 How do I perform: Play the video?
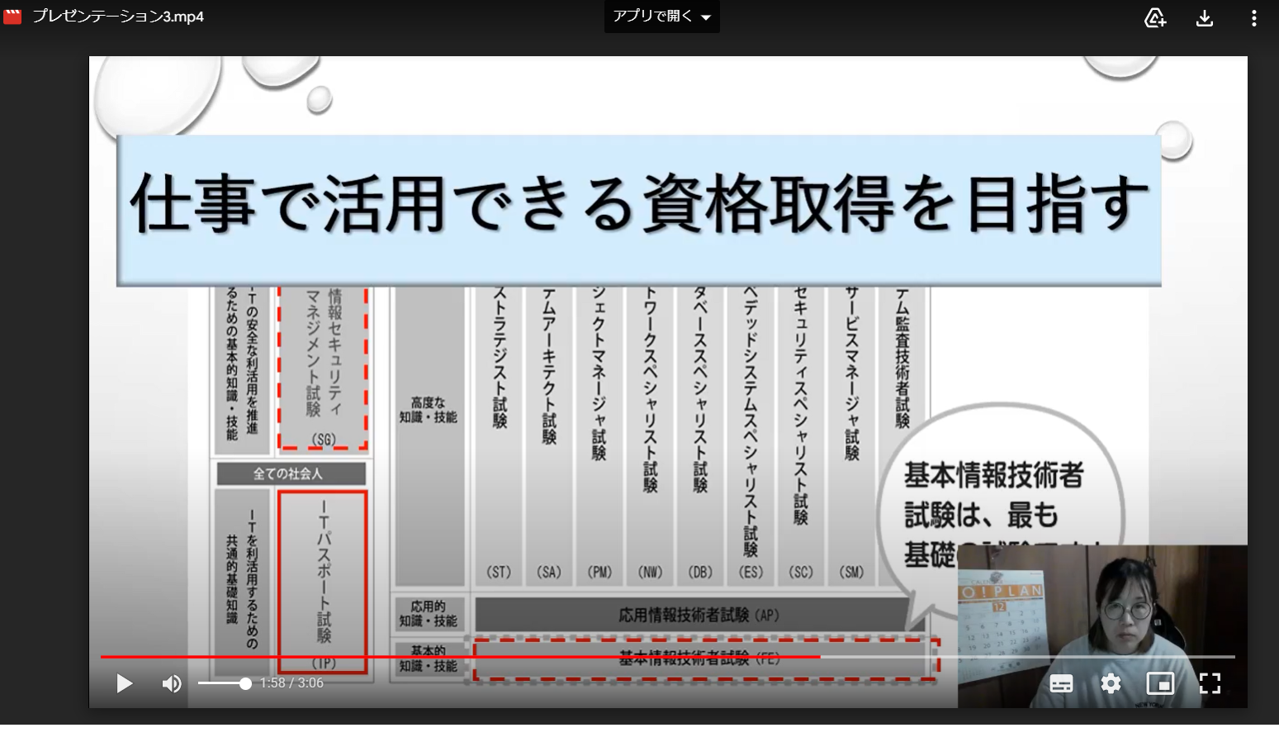[125, 683]
